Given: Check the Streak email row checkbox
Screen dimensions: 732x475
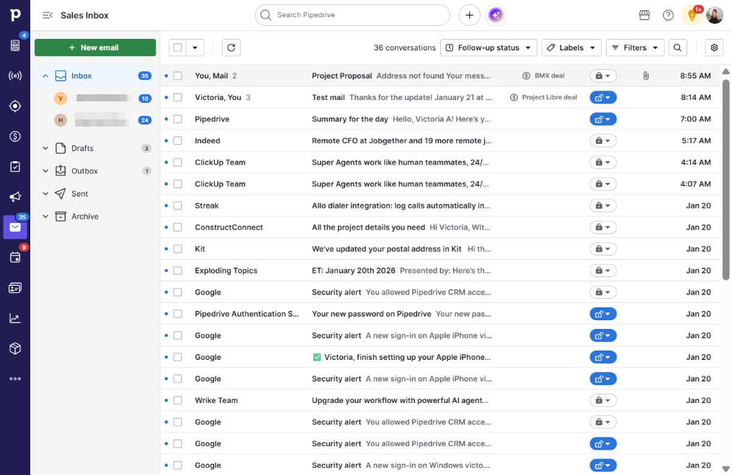Looking at the screenshot, I should click(x=177, y=206).
